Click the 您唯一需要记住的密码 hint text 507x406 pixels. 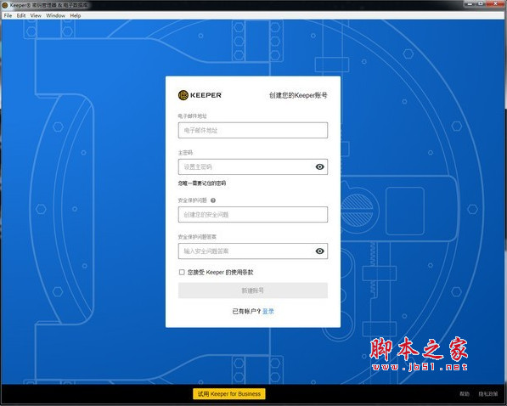tap(202, 183)
